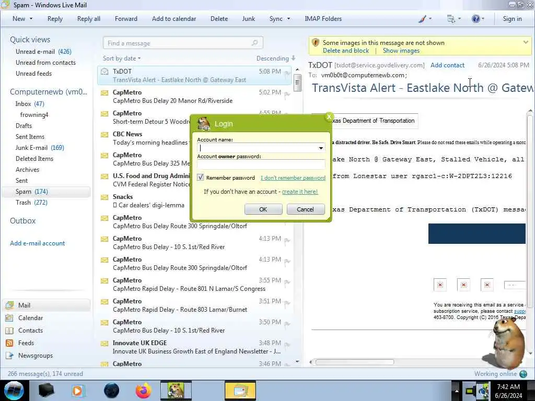535x401 pixels.
Task: Select the Junk E-mail (169) folder
Action: [x=40, y=148]
